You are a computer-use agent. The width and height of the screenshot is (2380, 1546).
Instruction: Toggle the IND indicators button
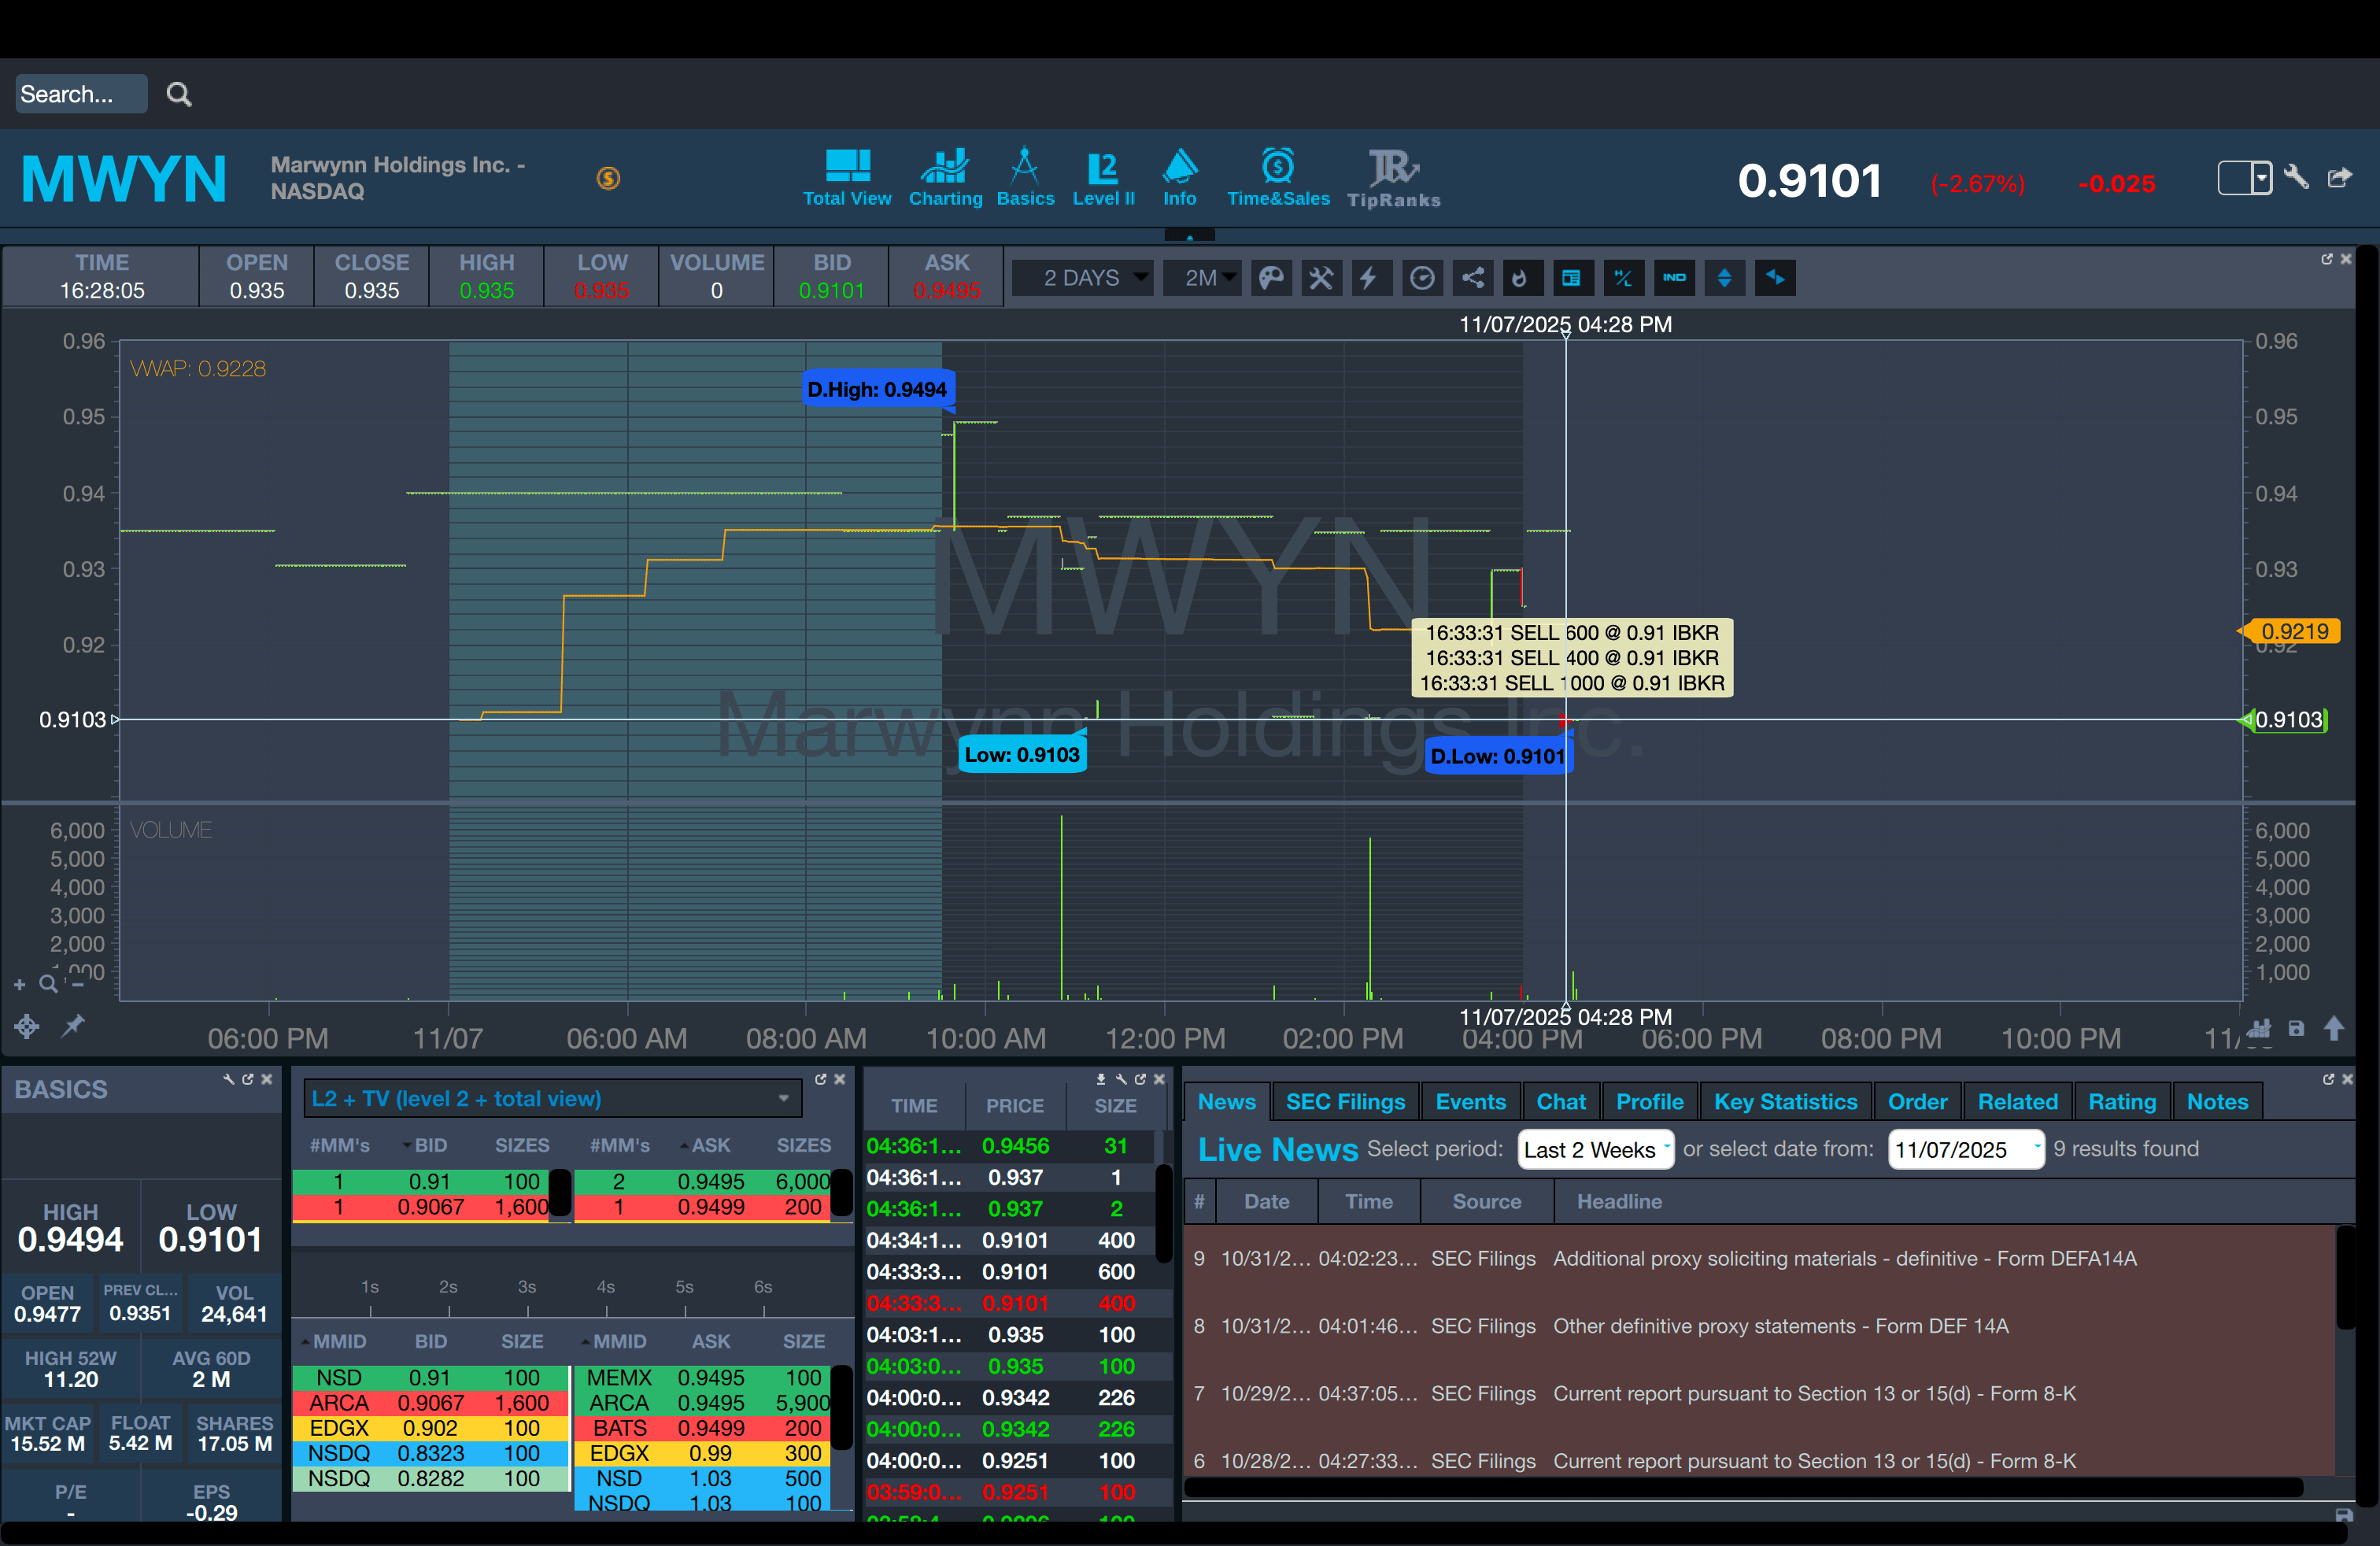[1674, 278]
